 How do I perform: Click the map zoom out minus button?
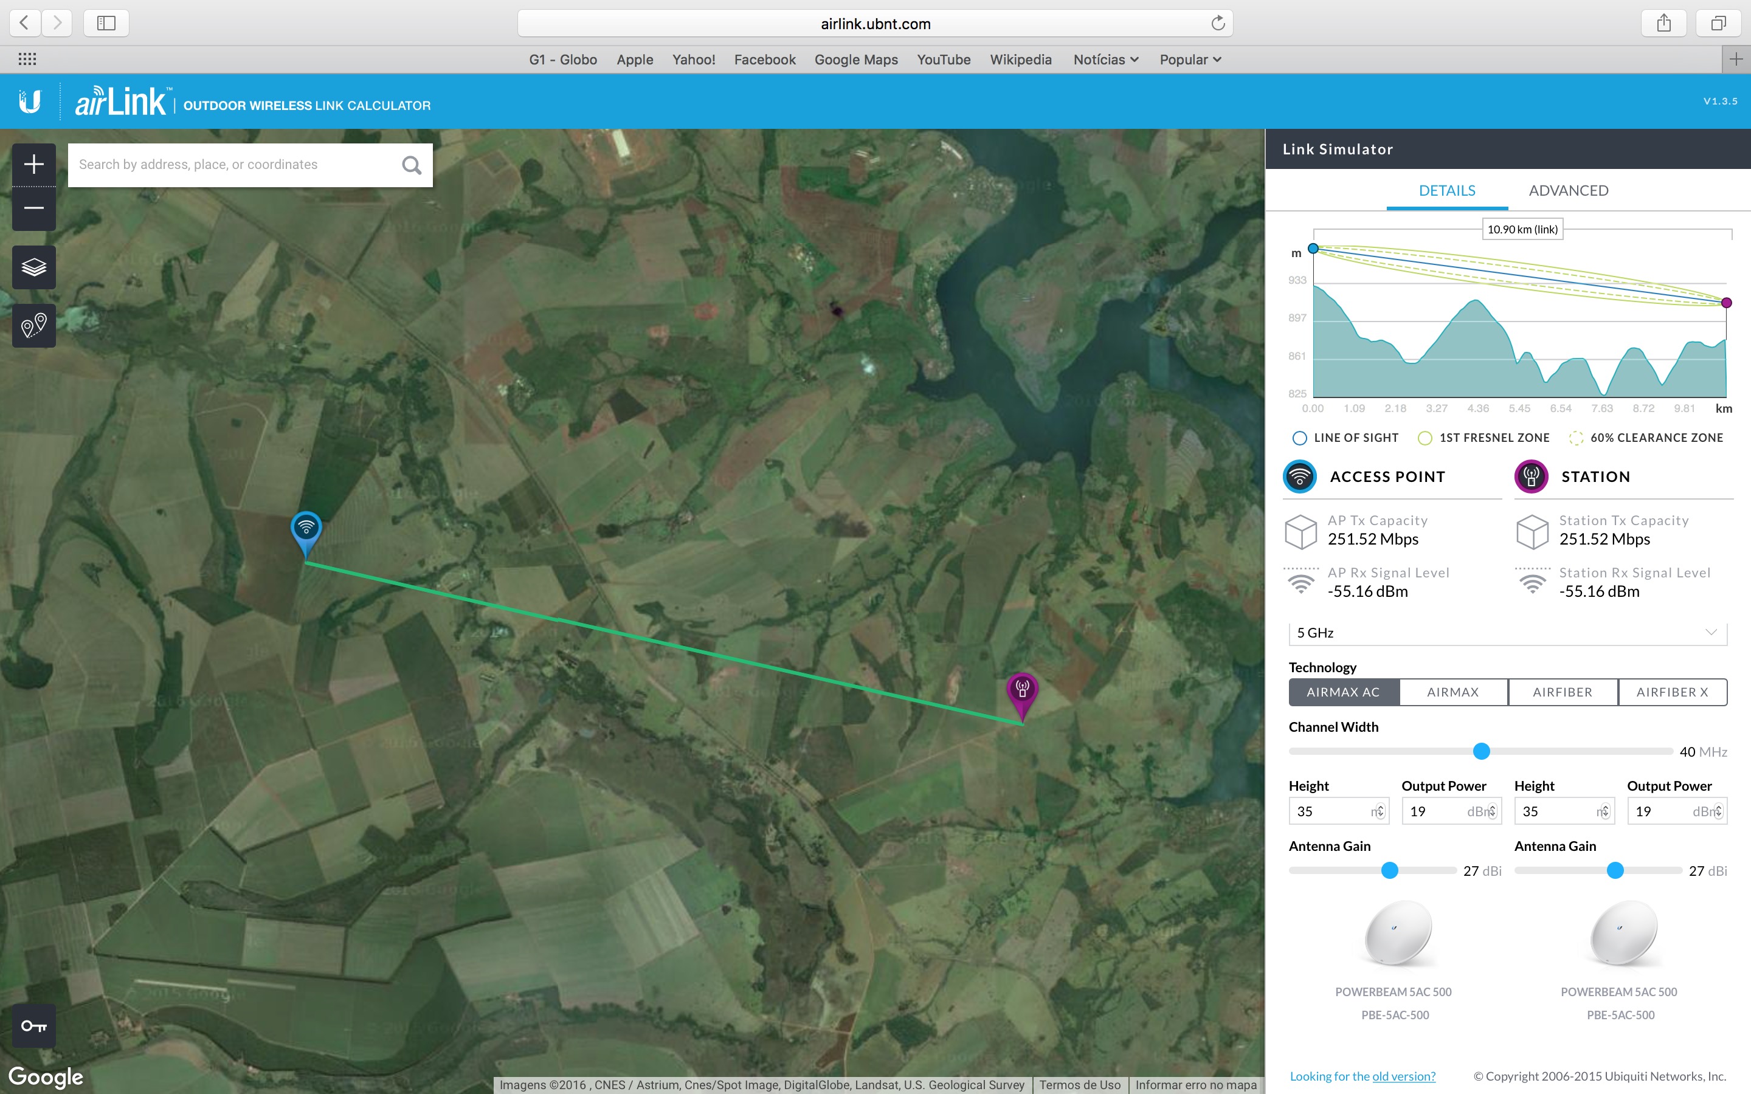[34, 208]
